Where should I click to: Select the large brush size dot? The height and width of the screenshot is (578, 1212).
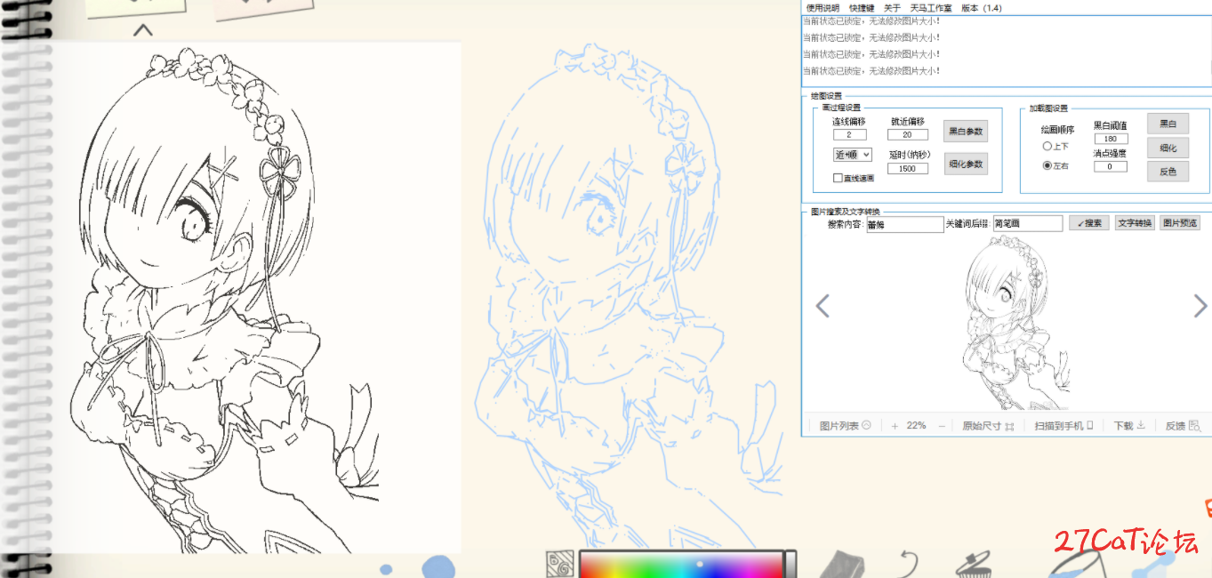coord(438,567)
